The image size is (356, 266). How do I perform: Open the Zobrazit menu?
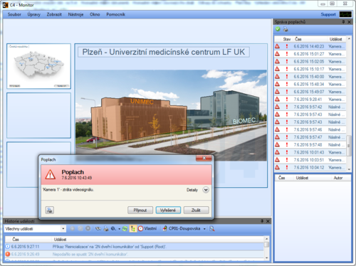[x=54, y=14]
